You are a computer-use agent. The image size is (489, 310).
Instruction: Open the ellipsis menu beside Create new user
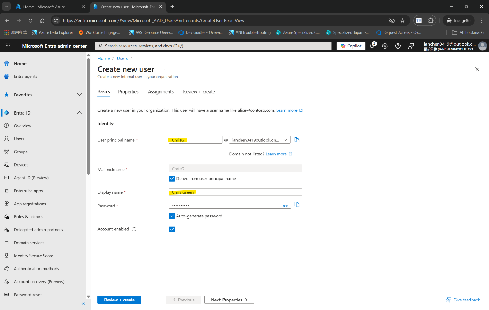165,69
